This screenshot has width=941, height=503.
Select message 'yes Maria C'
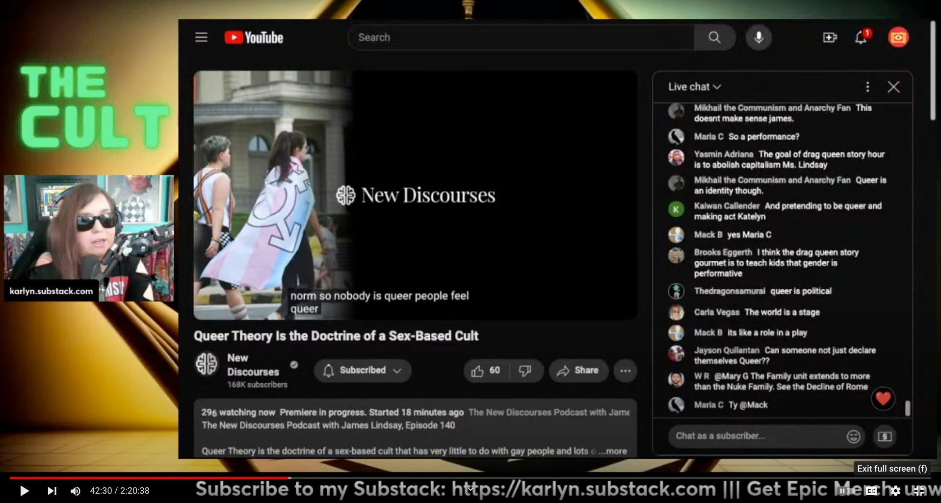click(x=749, y=235)
